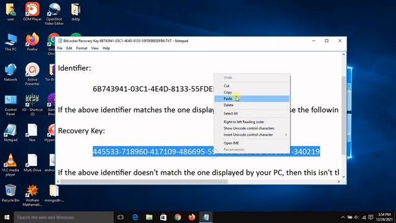Click the horizontal scrollbar right arrow
The image size is (396, 223).
coord(338,181)
